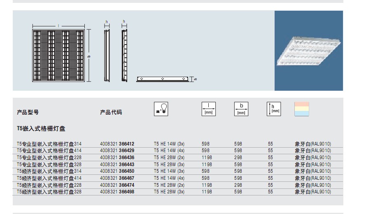Select the horizontal cross-section drawing
Viewport: 373px width, 214px height.
tap(163, 78)
